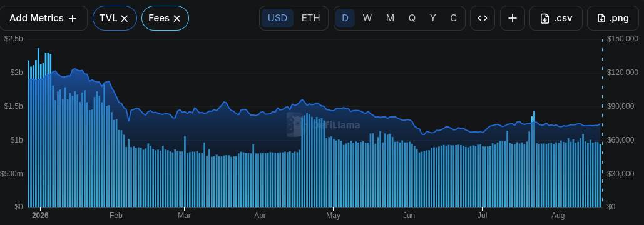The image size is (644, 225).
Task: Click the Fees metric chip label
Action: pos(159,18)
